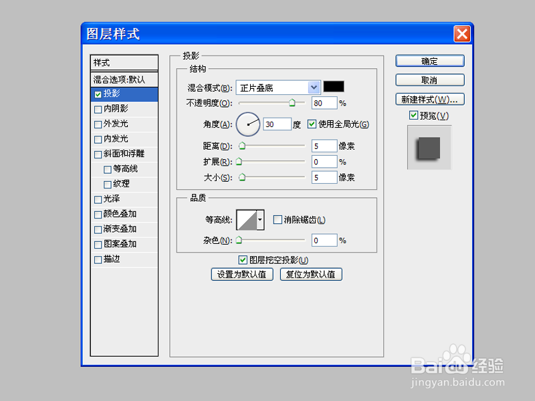This screenshot has height=401, width=535.
Task: Toggle 使用全局光(G) checkbox
Action: (312, 124)
